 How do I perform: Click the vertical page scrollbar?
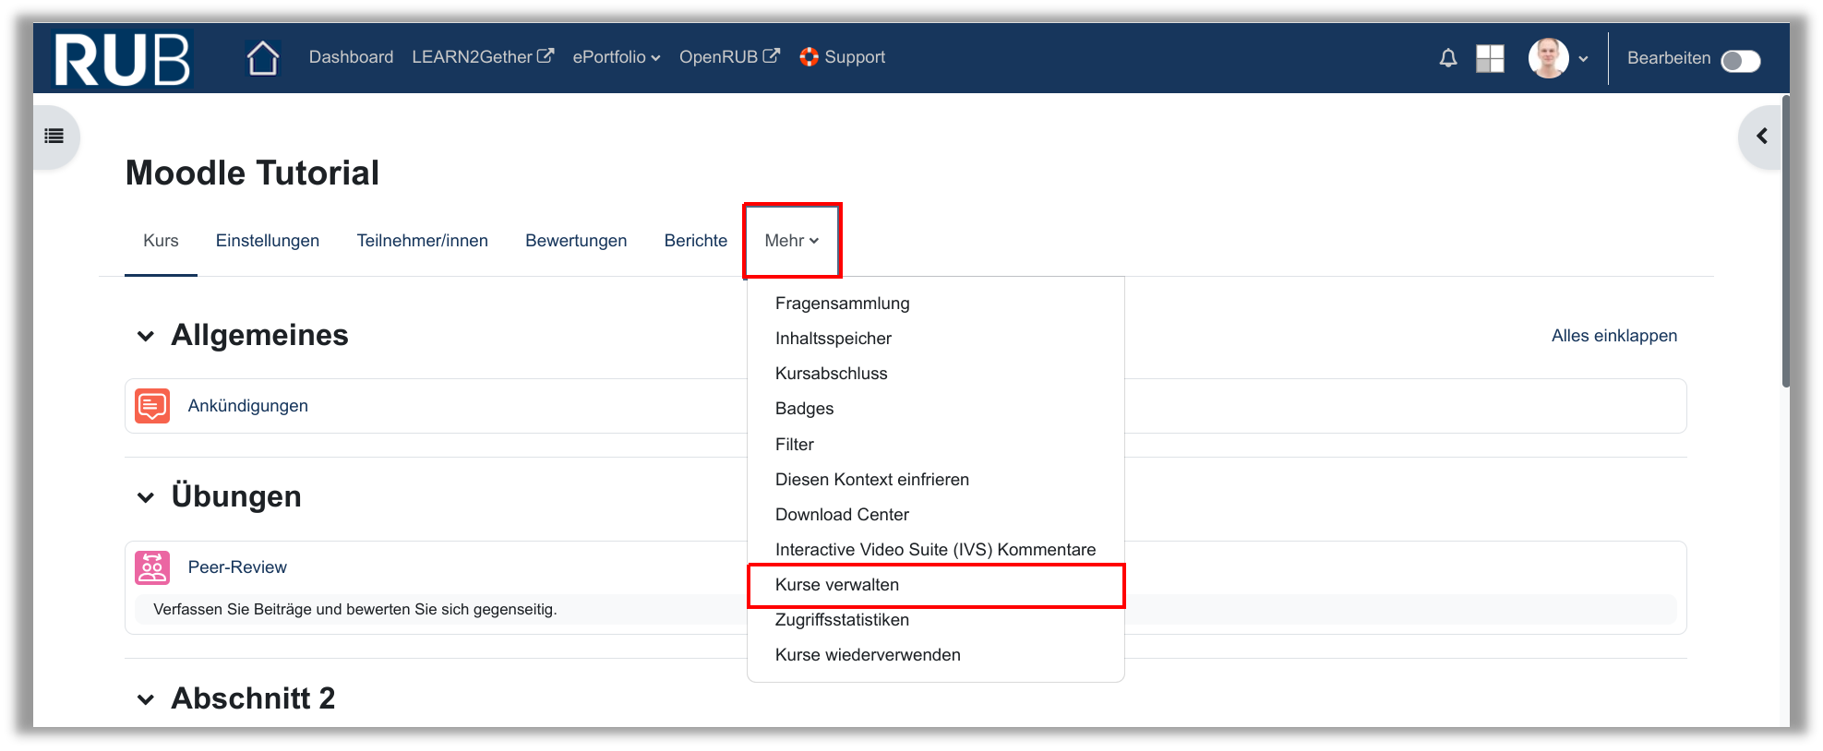1785,240
